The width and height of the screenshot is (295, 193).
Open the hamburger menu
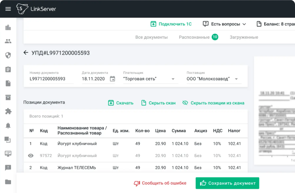point(8,9)
